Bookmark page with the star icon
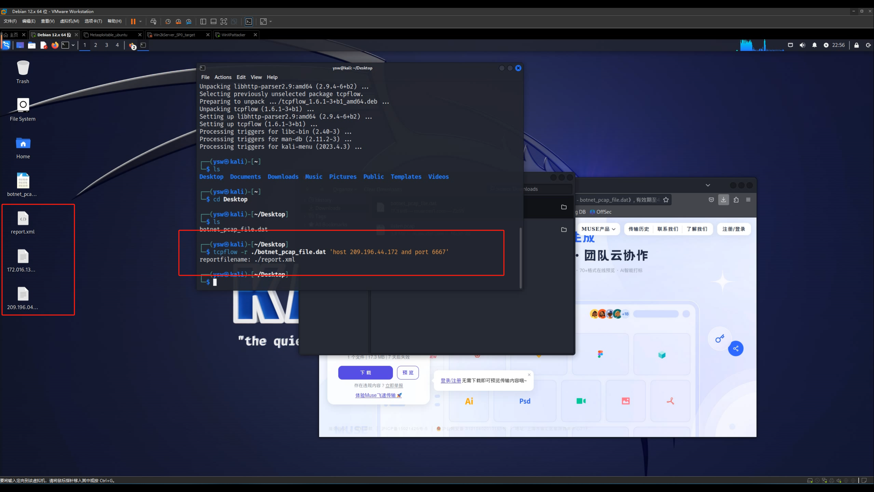The image size is (874, 492). tap(666, 200)
